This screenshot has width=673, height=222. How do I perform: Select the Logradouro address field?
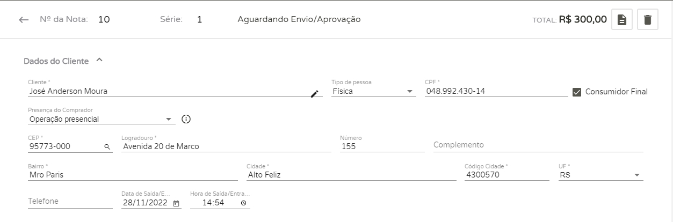click(226, 146)
